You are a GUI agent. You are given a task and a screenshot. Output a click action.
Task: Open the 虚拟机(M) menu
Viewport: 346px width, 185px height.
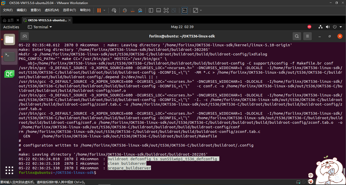pos(52,10)
